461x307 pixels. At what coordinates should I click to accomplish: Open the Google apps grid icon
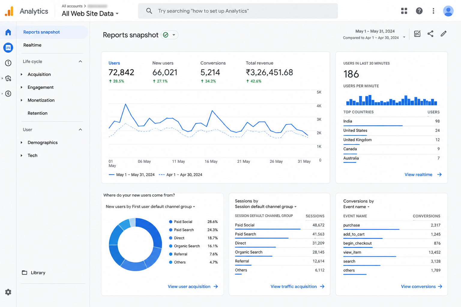[x=404, y=11]
